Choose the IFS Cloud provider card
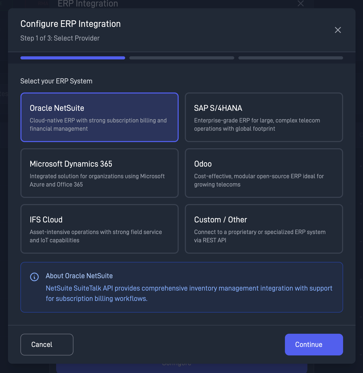 point(100,229)
